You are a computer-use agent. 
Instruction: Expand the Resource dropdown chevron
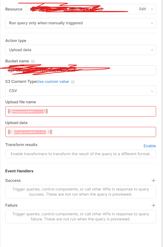tap(152, 9)
